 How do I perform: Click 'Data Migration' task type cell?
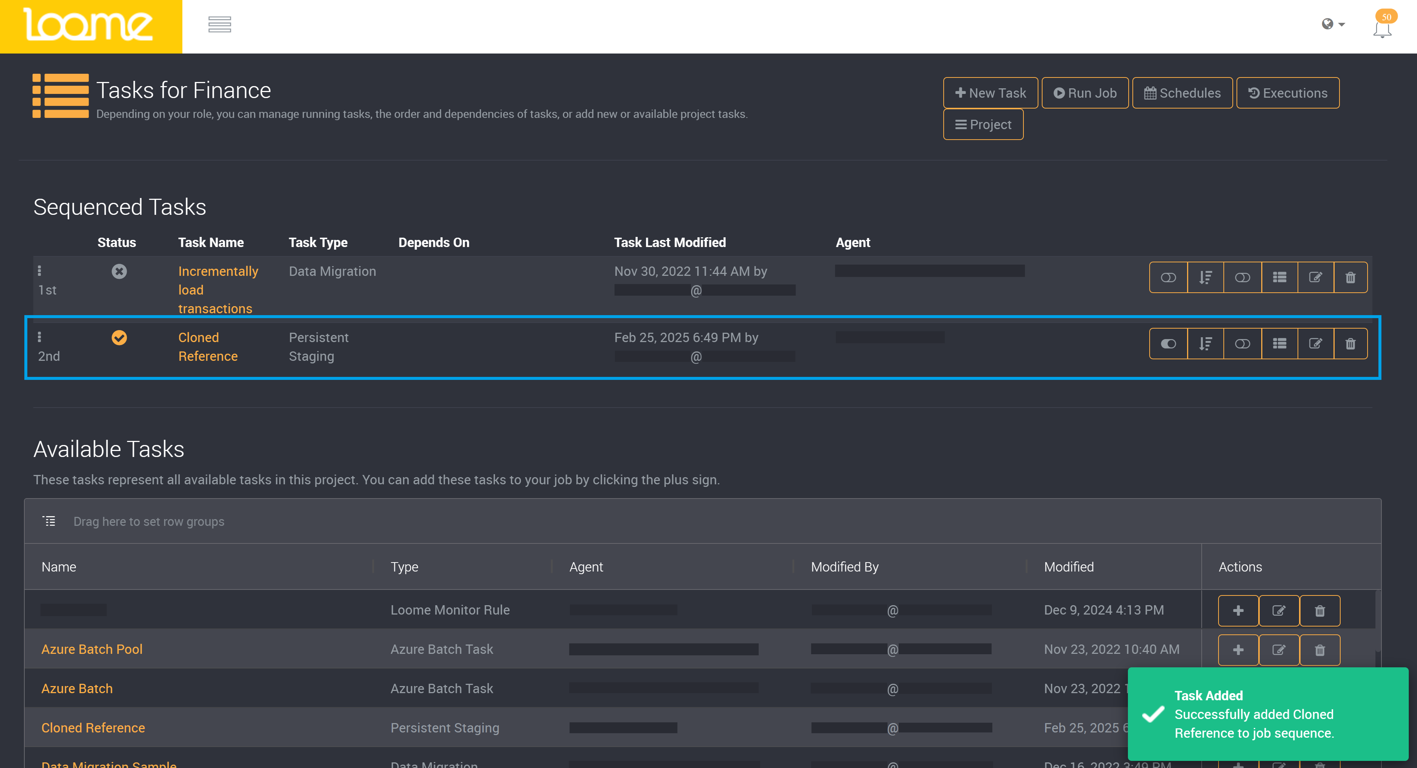click(x=332, y=271)
